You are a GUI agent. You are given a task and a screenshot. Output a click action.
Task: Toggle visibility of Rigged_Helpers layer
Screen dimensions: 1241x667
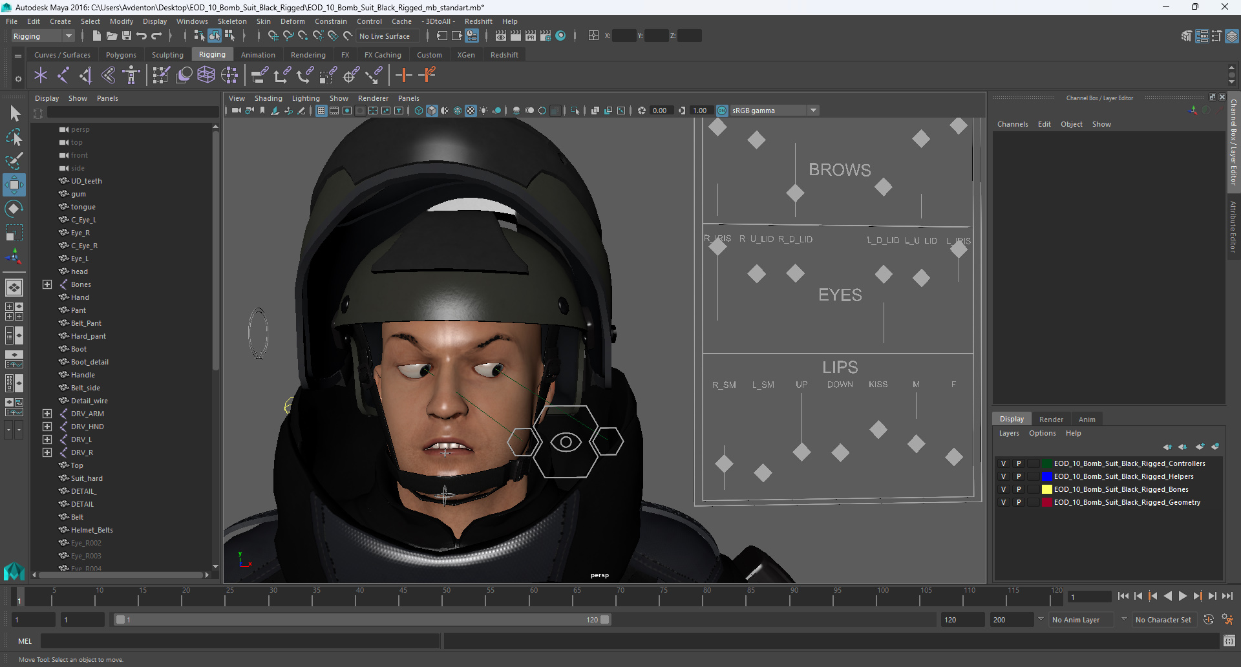point(1003,476)
